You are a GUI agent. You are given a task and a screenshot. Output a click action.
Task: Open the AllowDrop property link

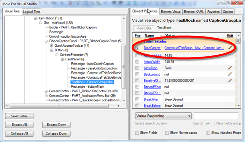click(151, 68)
